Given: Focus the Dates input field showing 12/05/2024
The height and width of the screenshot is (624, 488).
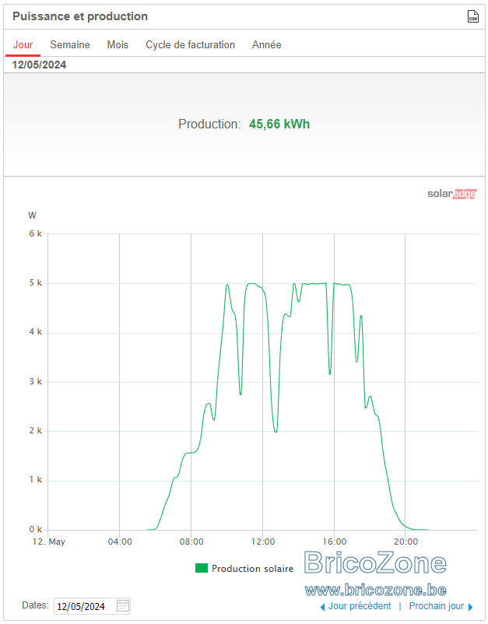Looking at the screenshot, I should click(92, 606).
